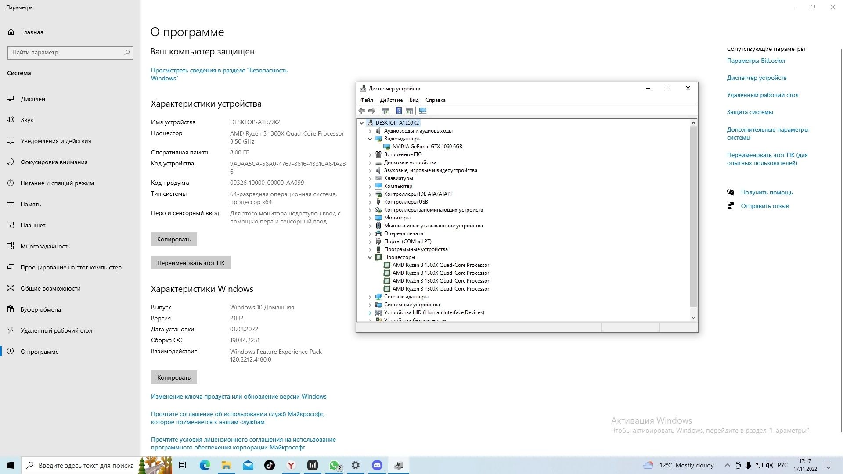843x474 pixels.
Task: Open the Windows Start menu
Action: [11, 465]
